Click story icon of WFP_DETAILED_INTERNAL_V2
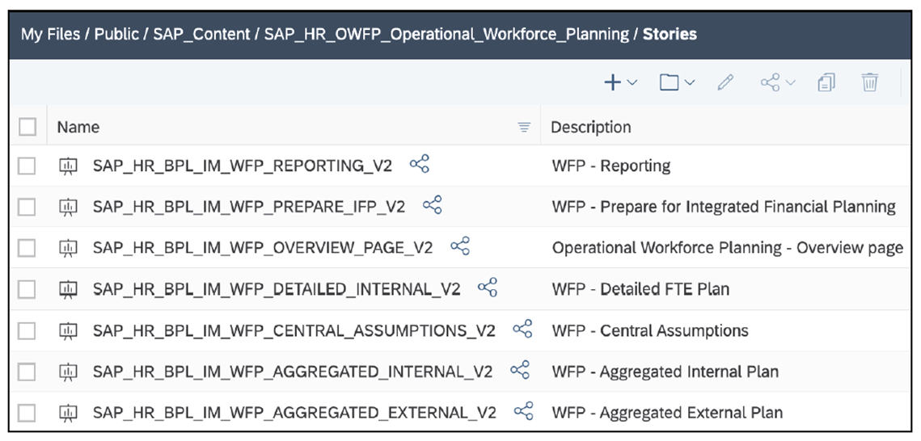921x441 pixels. point(69,289)
